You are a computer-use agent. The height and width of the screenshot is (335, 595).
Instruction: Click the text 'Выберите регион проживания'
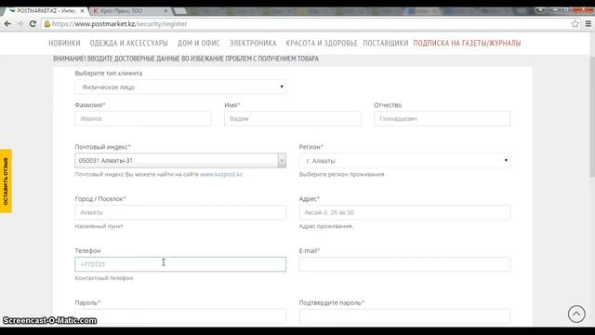[x=341, y=174]
